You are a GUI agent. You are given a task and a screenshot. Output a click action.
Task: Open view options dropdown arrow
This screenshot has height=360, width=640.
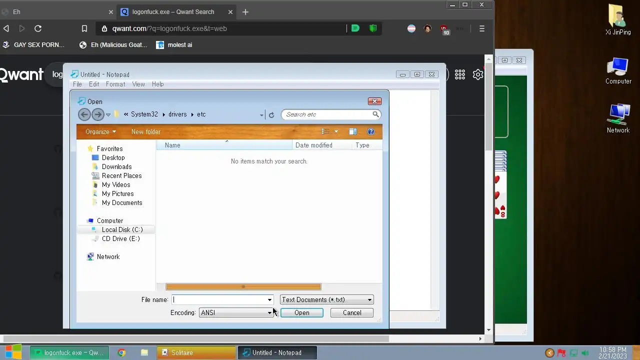coord(336,132)
